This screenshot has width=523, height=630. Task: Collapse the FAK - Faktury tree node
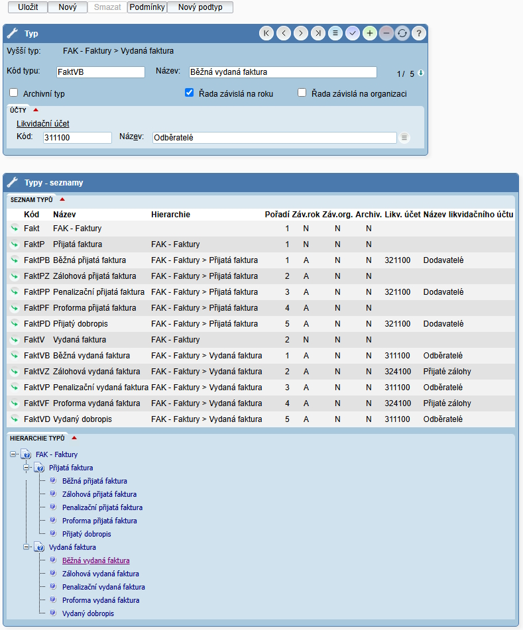click(14, 454)
